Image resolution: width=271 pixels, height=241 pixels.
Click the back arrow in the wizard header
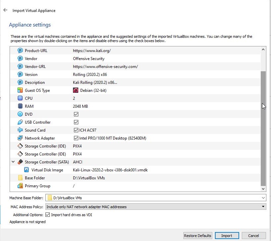(5, 10)
